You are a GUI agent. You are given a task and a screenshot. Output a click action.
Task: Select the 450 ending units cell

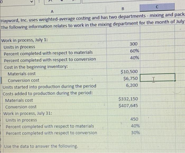(x=134, y=119)
